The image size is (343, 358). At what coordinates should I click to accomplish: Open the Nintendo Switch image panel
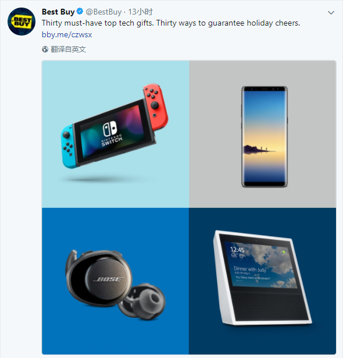115,134
